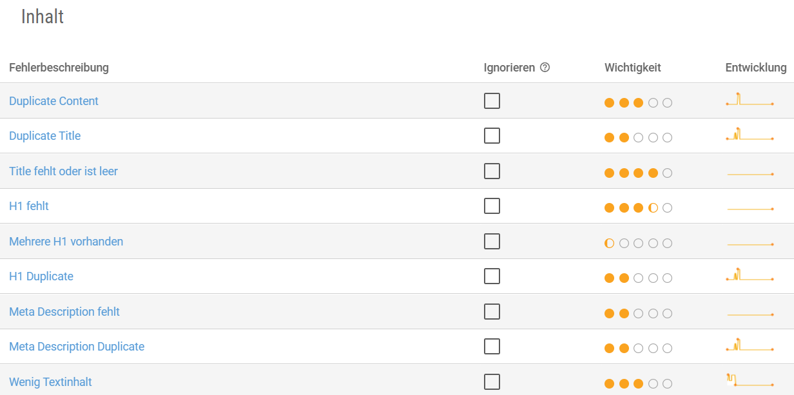The width and height of the screenshot is (794, 395).
Task: Click the importance rating for Mehrere H1 vorhanden
Action: (x=638, y=244)
